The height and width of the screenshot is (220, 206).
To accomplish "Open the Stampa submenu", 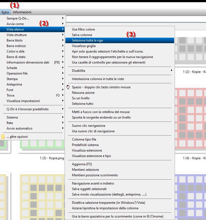I will [x=32, y=79].
